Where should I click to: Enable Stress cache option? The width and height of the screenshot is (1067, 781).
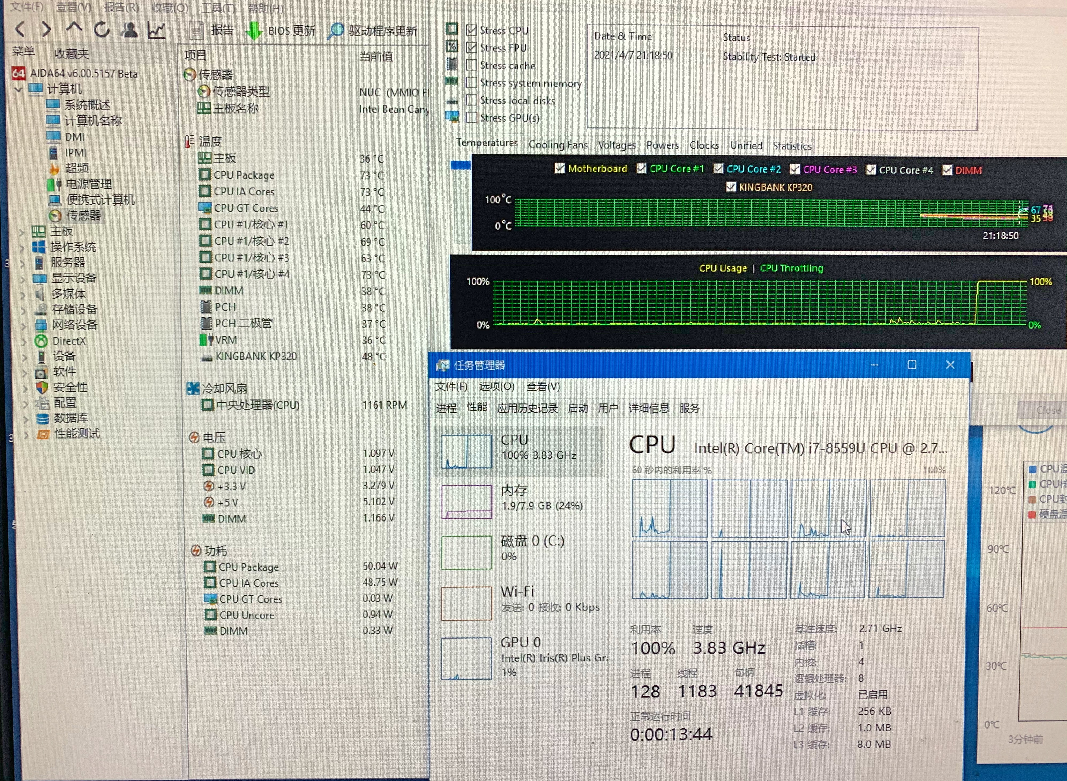click(x=471, y=65)
